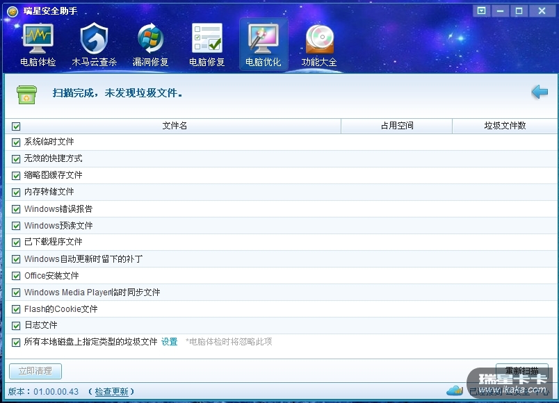Sort by the 占用空间 column header
The width and height of the screenshot is (559, 403).
tap(396, 126)
